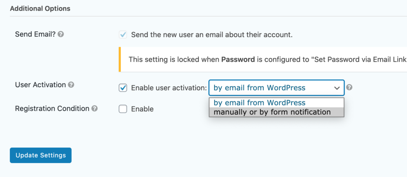The image size is (407, 177).
Task: Click the 'User Activation' field label
Action: [41, 85]
